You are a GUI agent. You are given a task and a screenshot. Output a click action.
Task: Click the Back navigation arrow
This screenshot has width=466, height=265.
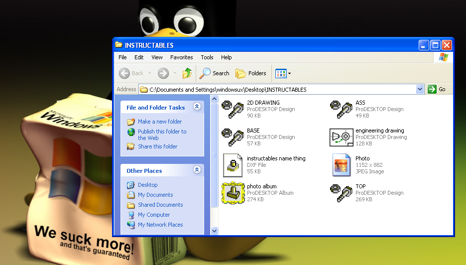[124, 73]
